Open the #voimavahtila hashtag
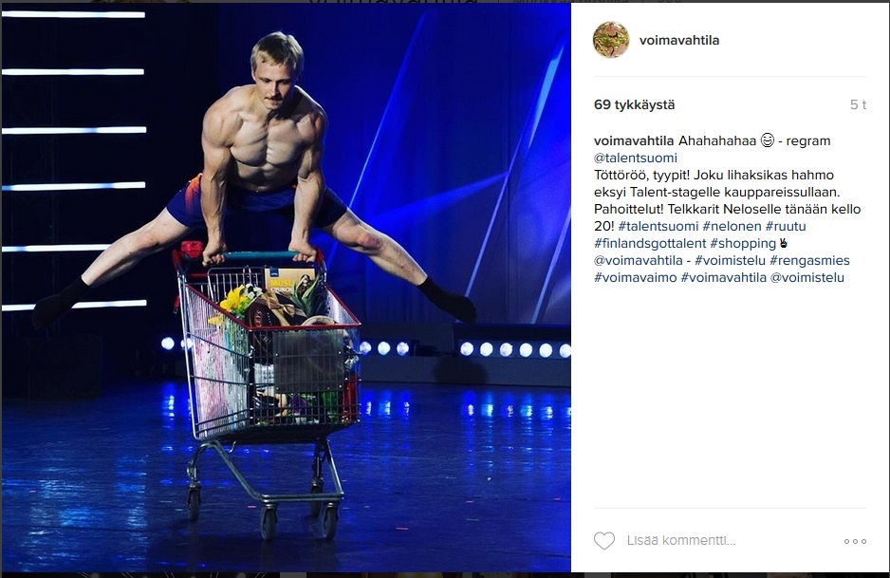The width and height of the screenshot is (890, 578). pos(724,278)
